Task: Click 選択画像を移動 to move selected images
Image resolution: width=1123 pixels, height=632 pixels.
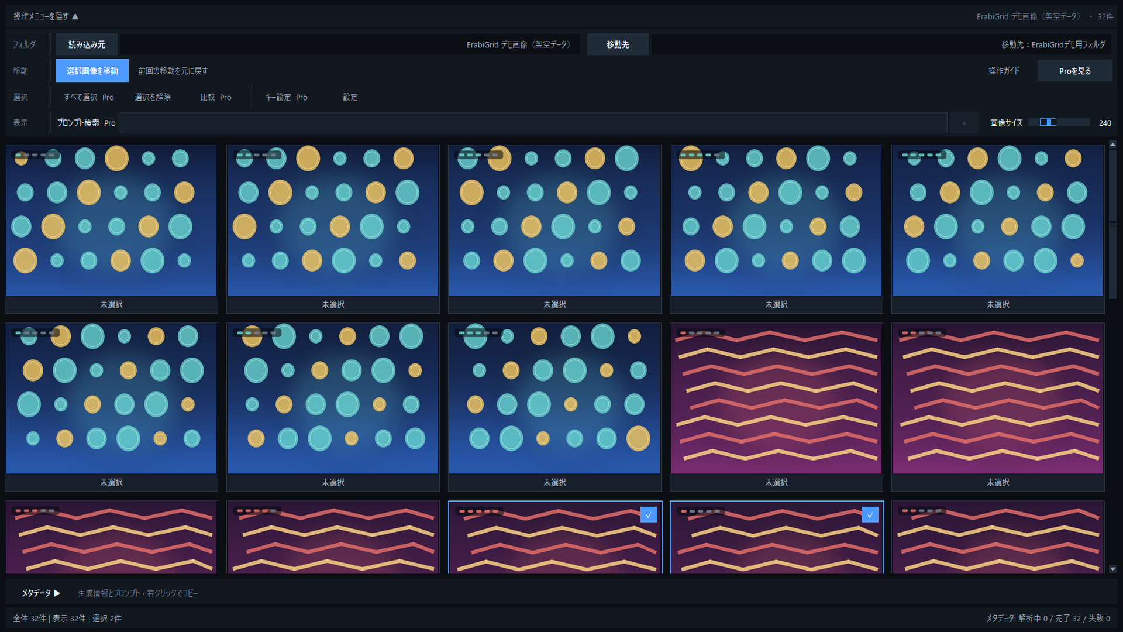Action: pos(92,71)
